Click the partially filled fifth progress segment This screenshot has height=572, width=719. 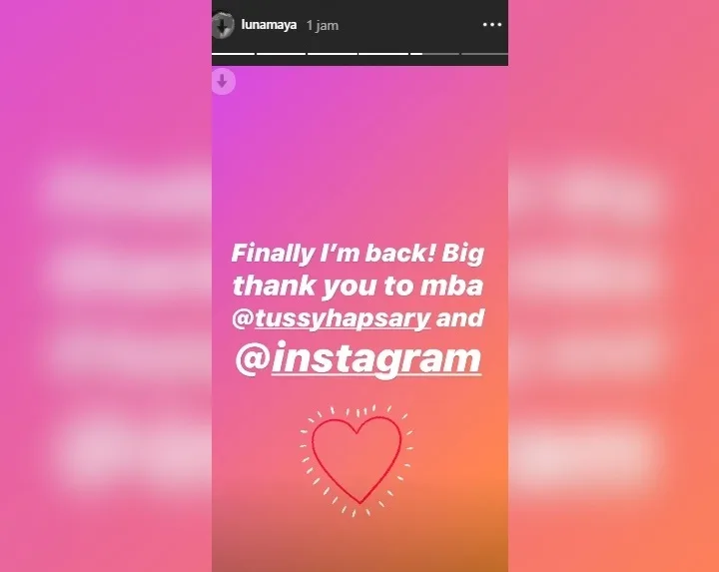coord(434,54)
